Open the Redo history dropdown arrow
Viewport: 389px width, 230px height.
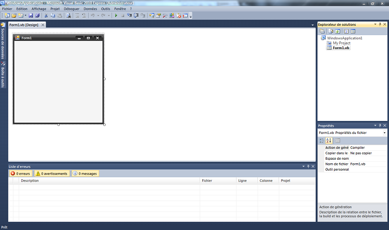109,16
